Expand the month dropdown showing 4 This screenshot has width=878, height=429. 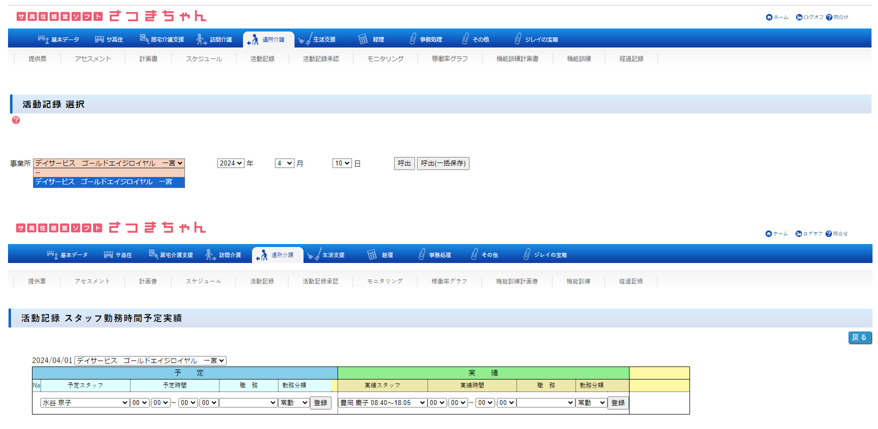284,163
